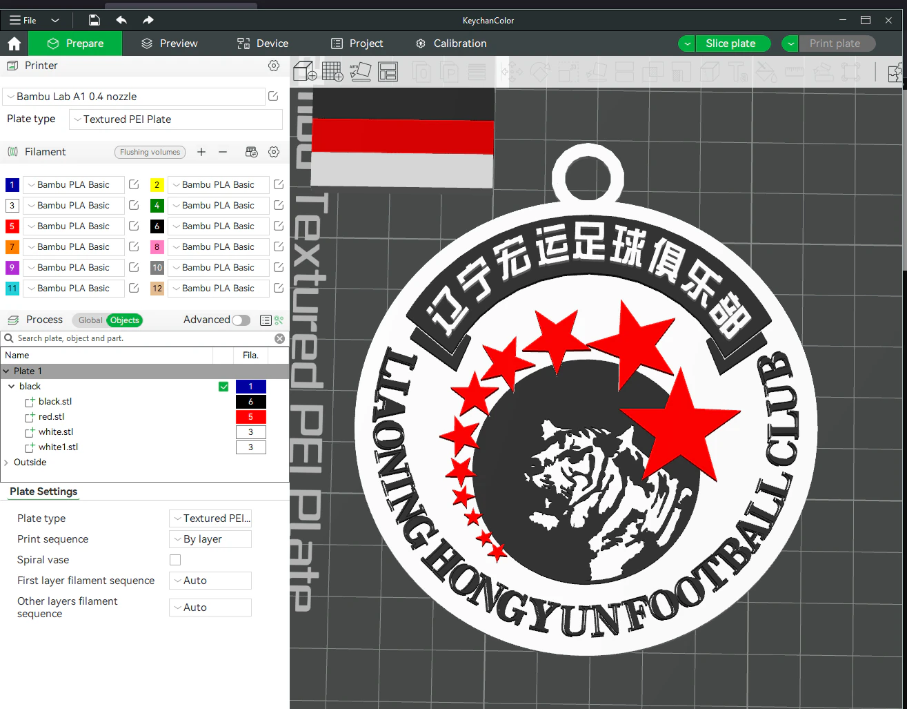Screen dimensions: 907x709
Task: Click filament 11 cyan color swatch
Action: (12, 289)
